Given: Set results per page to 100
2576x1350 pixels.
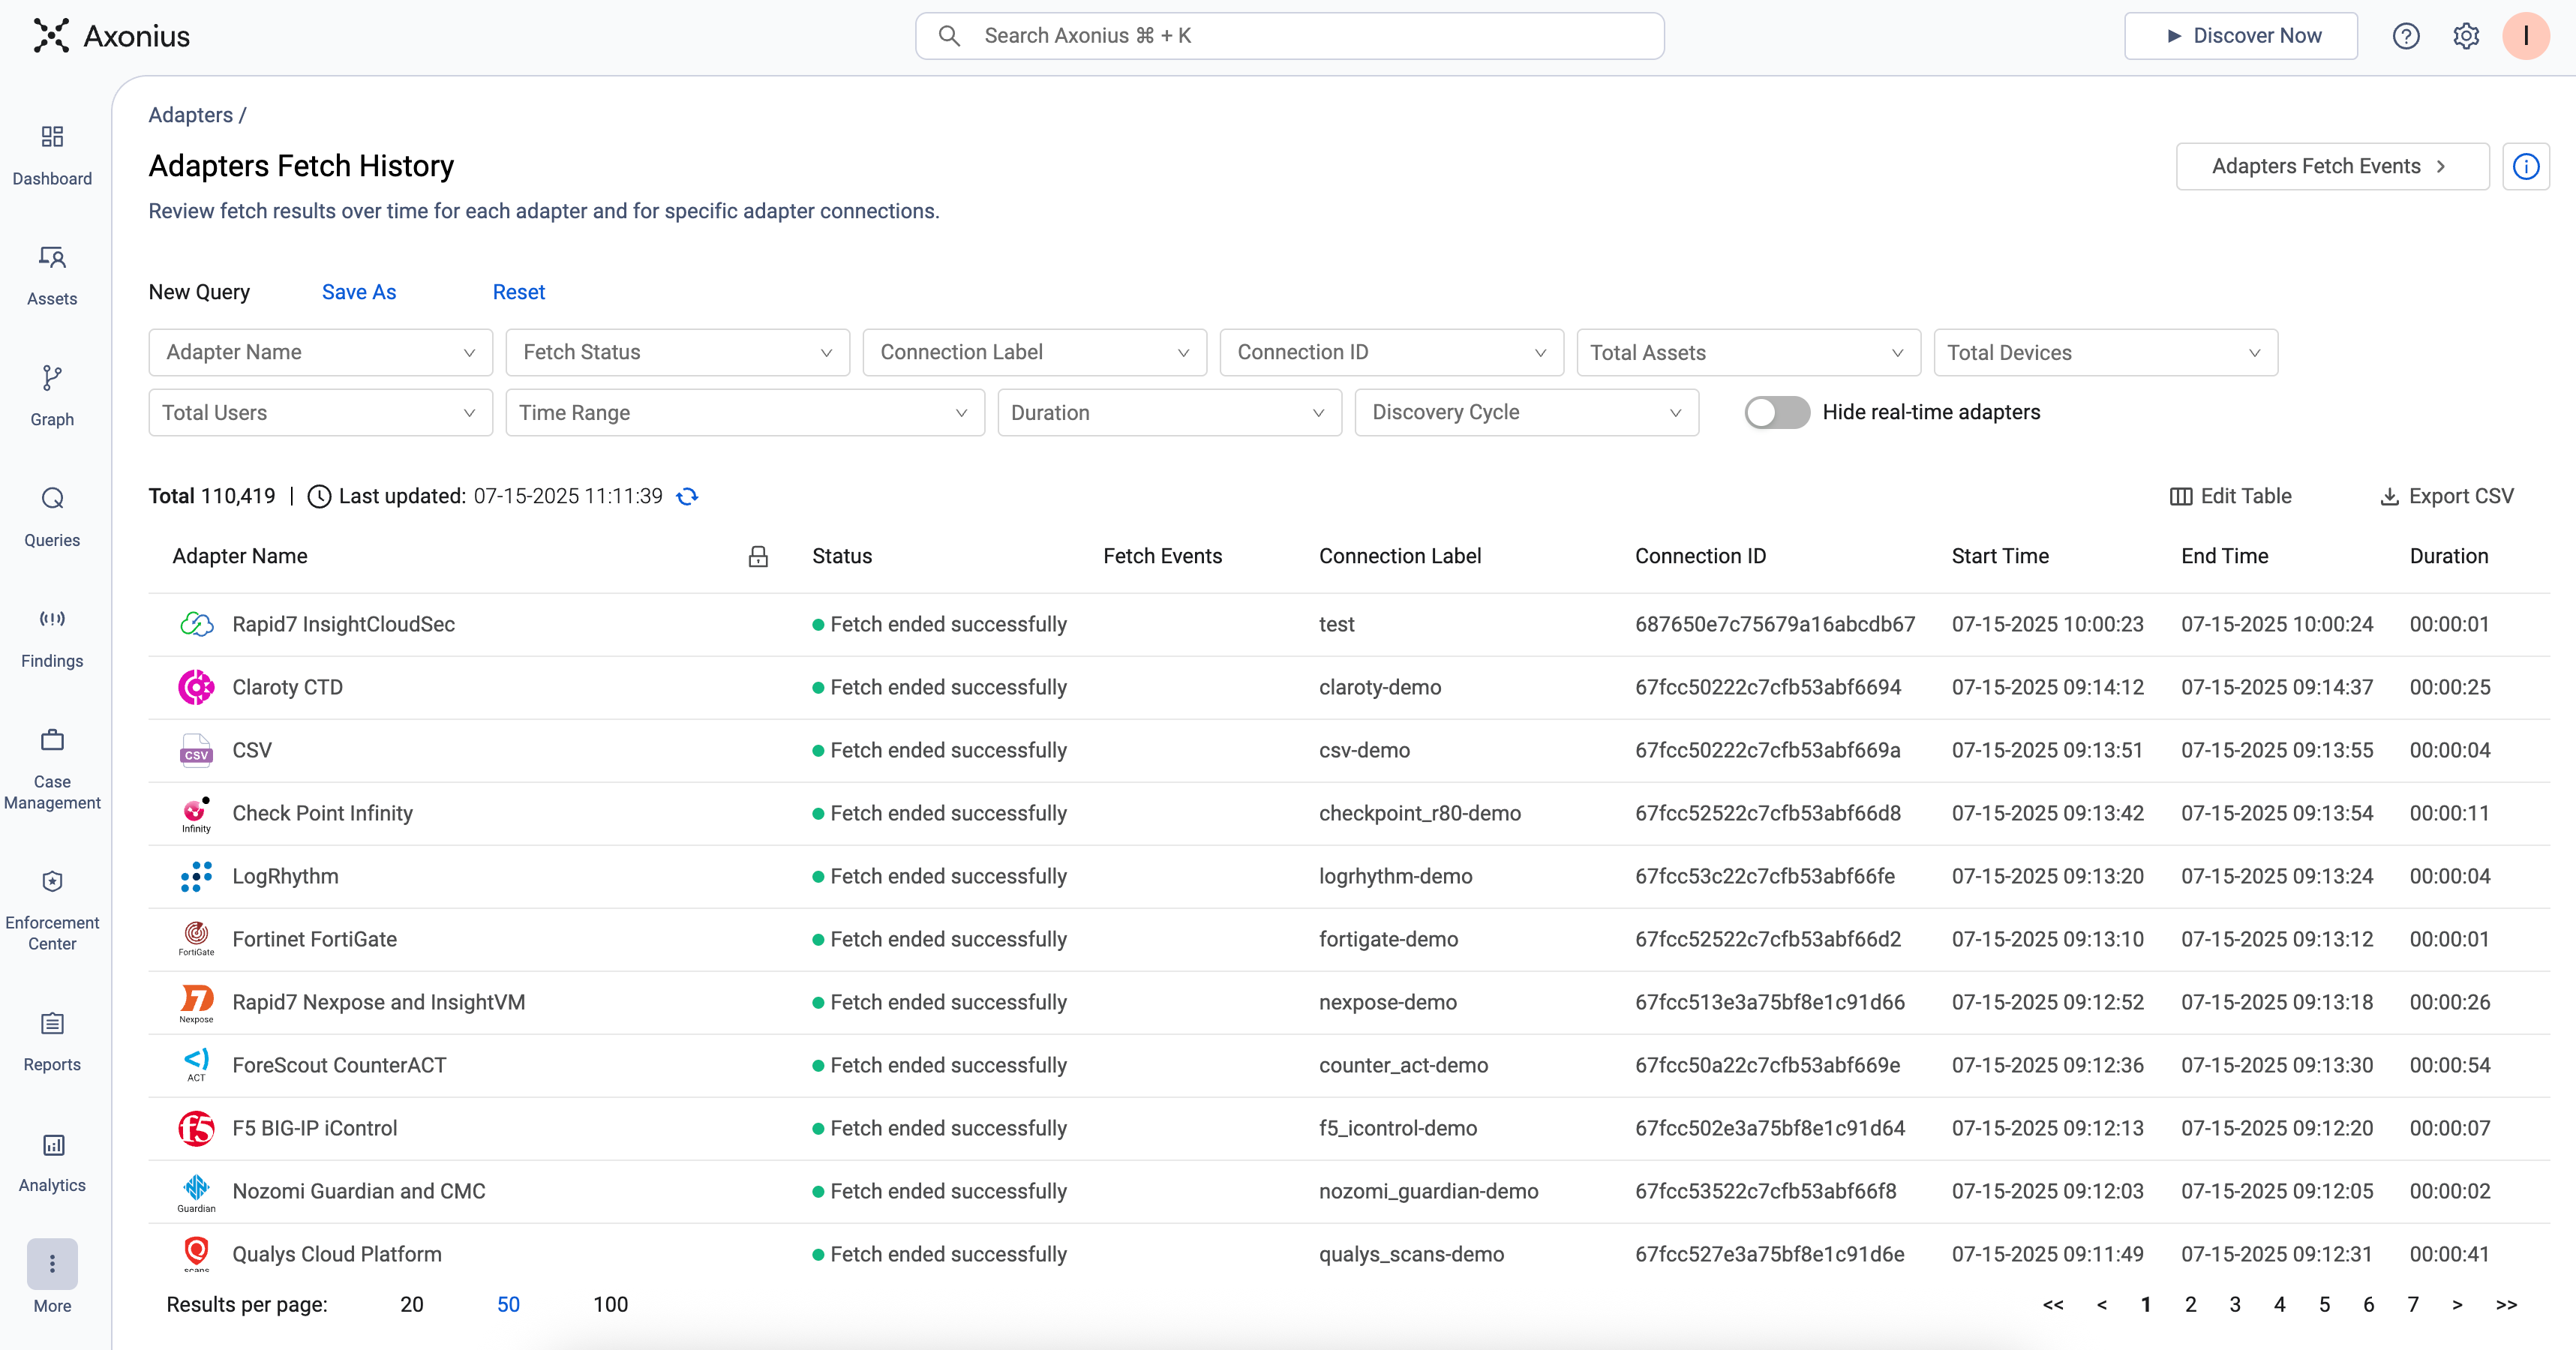Looking at the screenshot, I should click(x=610, y=1305).
